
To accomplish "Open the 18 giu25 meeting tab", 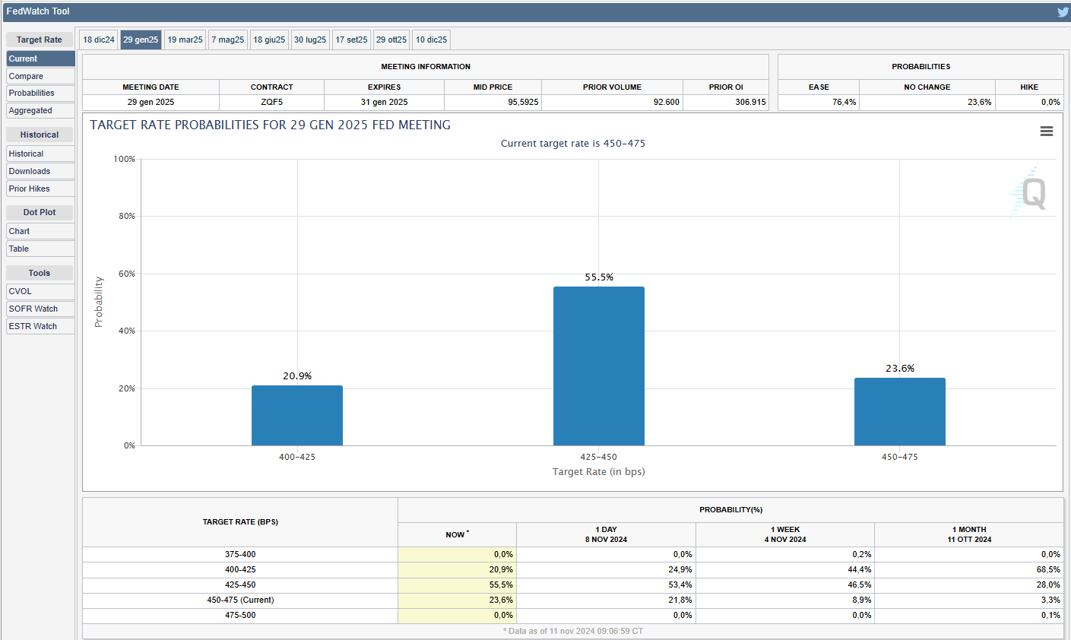I will [x=270, y=40].
